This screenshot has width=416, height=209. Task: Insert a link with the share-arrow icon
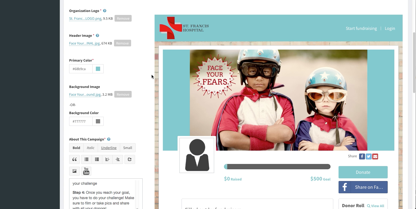130,159
